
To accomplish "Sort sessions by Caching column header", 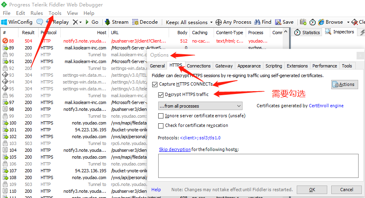I will (x=202, y=33).
